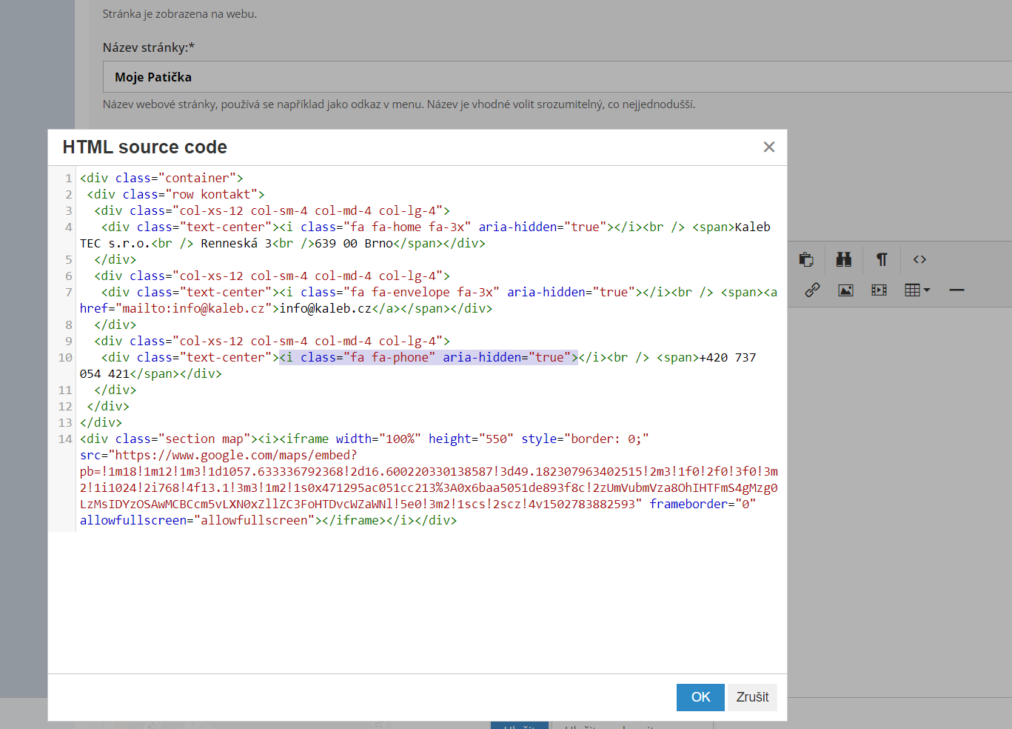Insert a hyperlink using the chain icon
The image size is (1012, 729).
pos(812,290)
